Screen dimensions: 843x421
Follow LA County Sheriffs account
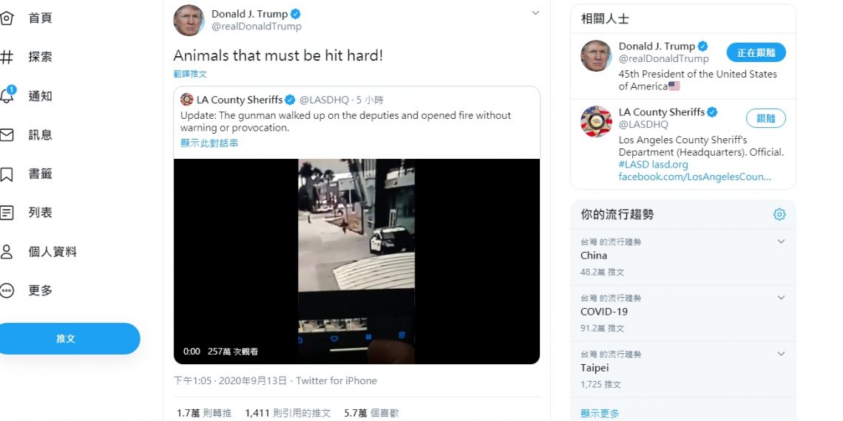point(765,118)
